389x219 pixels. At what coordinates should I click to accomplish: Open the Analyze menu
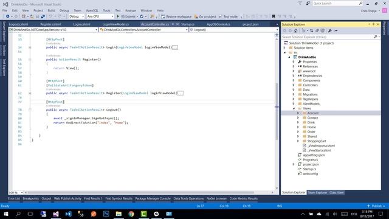(131, 10)
